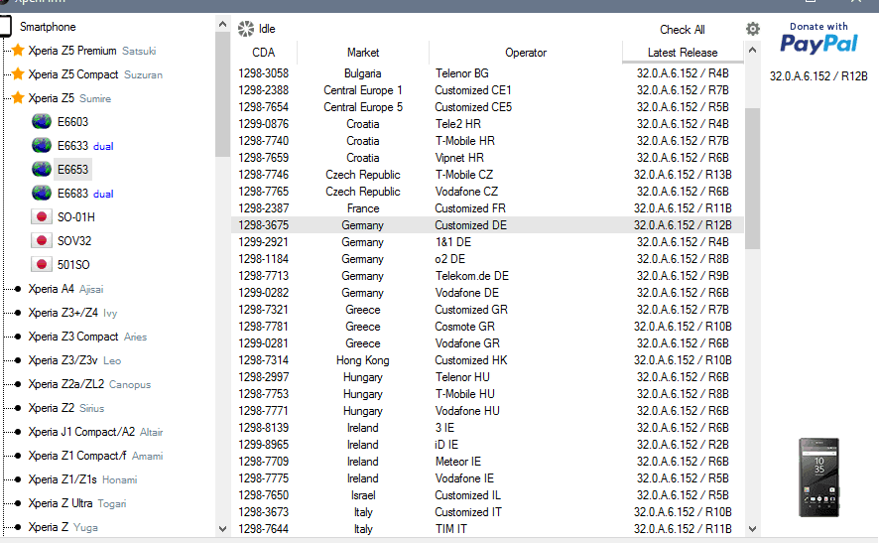879x543 pixels.
Task: Click the star icon beside Xperia Z5 Compact
Action: click(18, 74)
